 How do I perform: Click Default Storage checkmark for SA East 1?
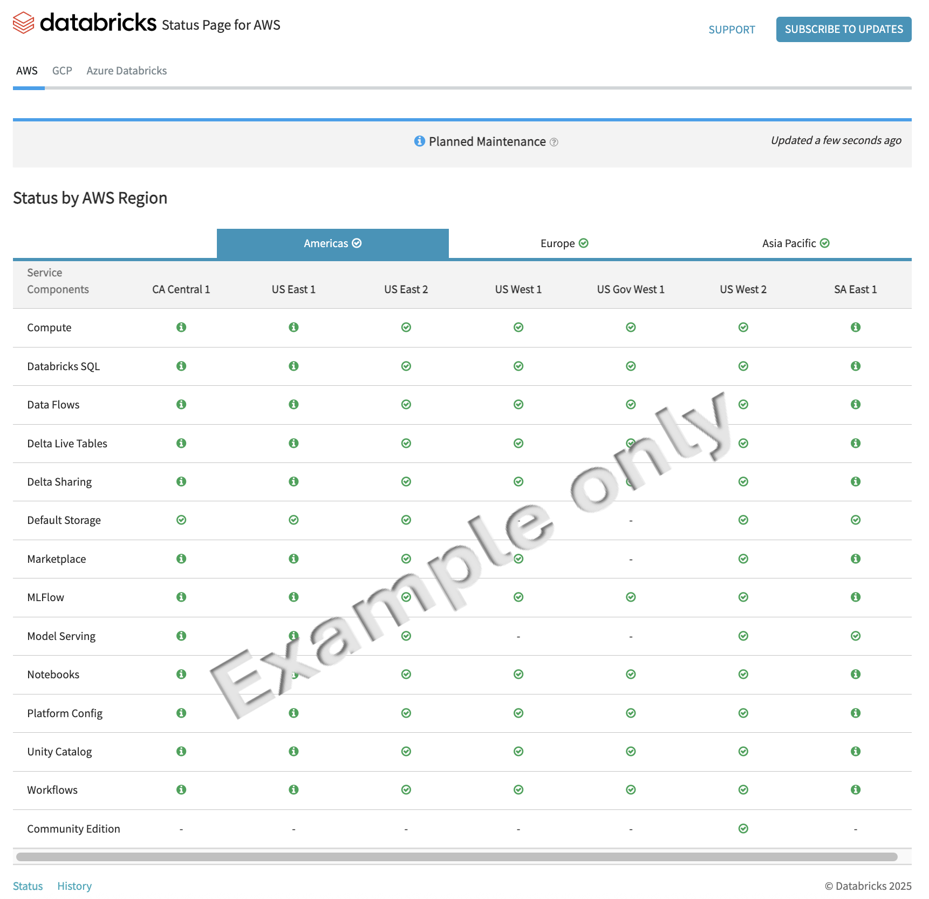click(x=855, y=520)
